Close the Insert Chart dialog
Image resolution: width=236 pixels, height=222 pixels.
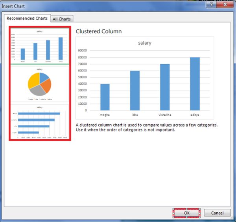[x=225, y=4]
